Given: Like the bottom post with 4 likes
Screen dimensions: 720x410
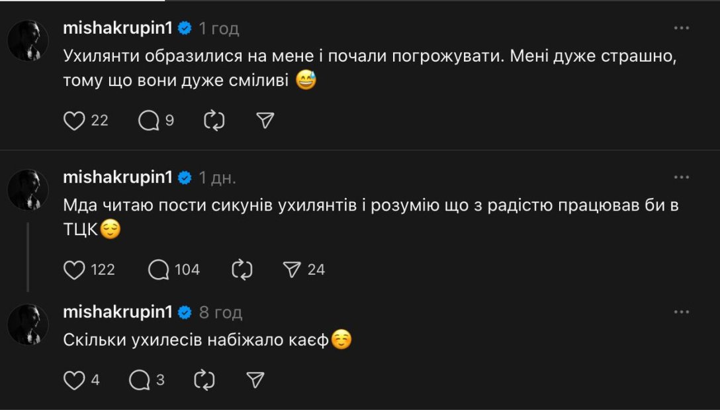Looking at the screenshot, I should tap(73, 380).
